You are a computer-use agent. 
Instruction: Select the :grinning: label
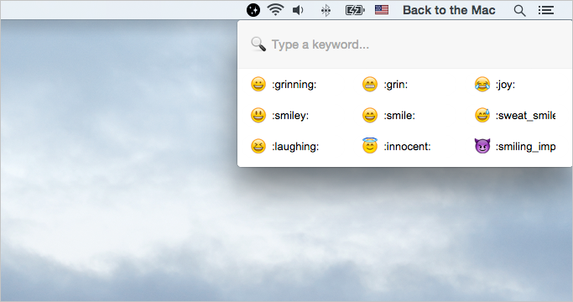[294, 85]
